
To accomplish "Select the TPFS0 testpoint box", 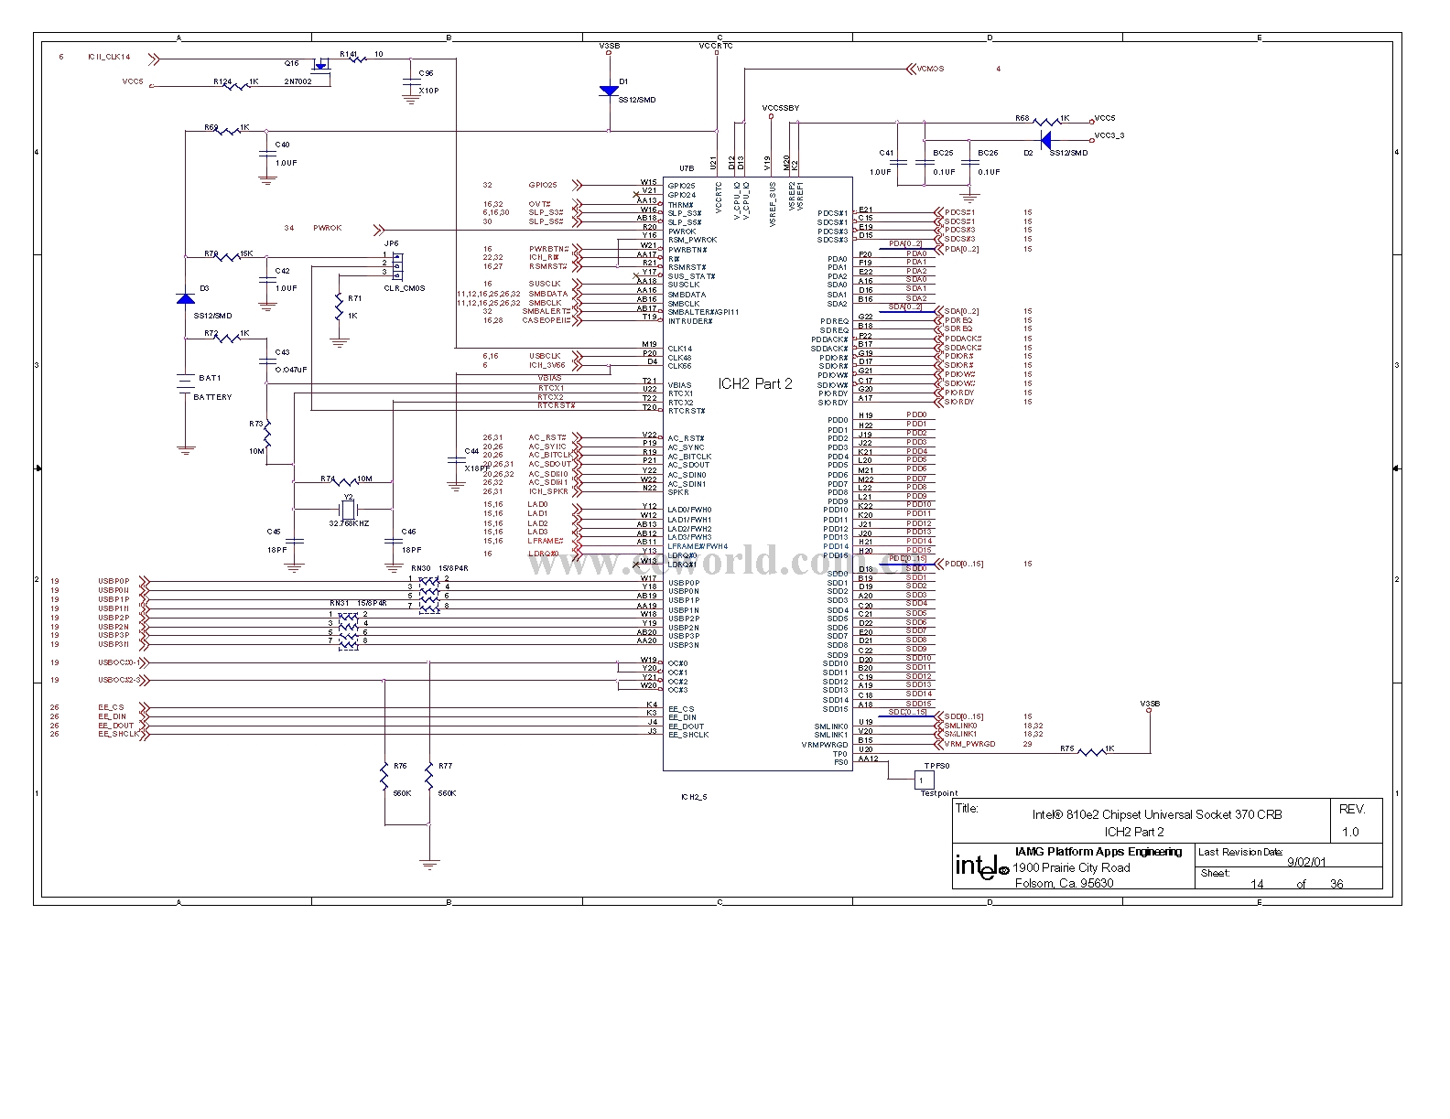I will (924, 780).
